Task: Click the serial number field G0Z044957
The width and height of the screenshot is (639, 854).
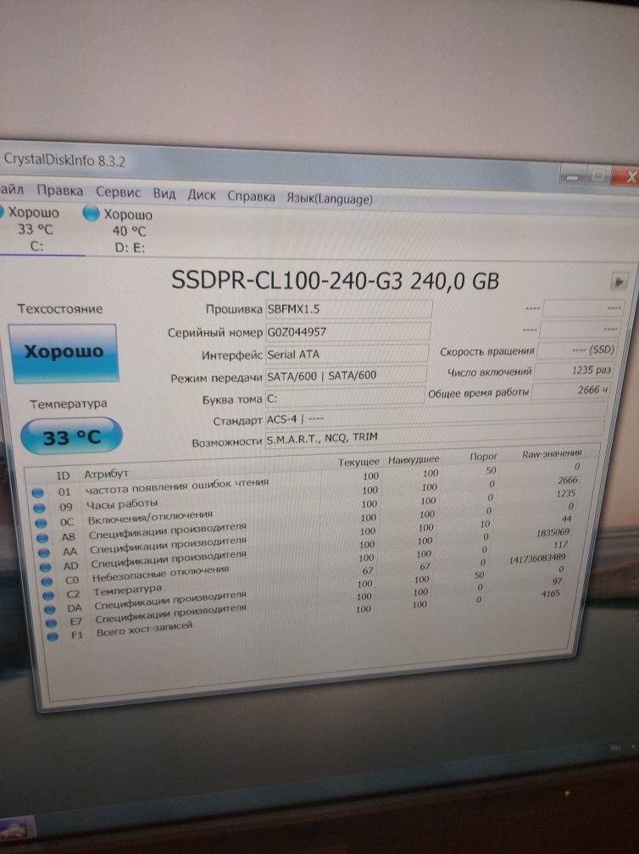Action: point(347,331)
